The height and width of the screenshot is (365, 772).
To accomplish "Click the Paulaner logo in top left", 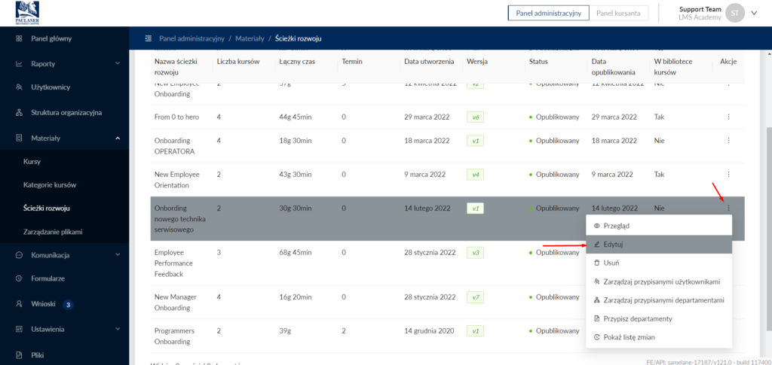I will [27, 12].
